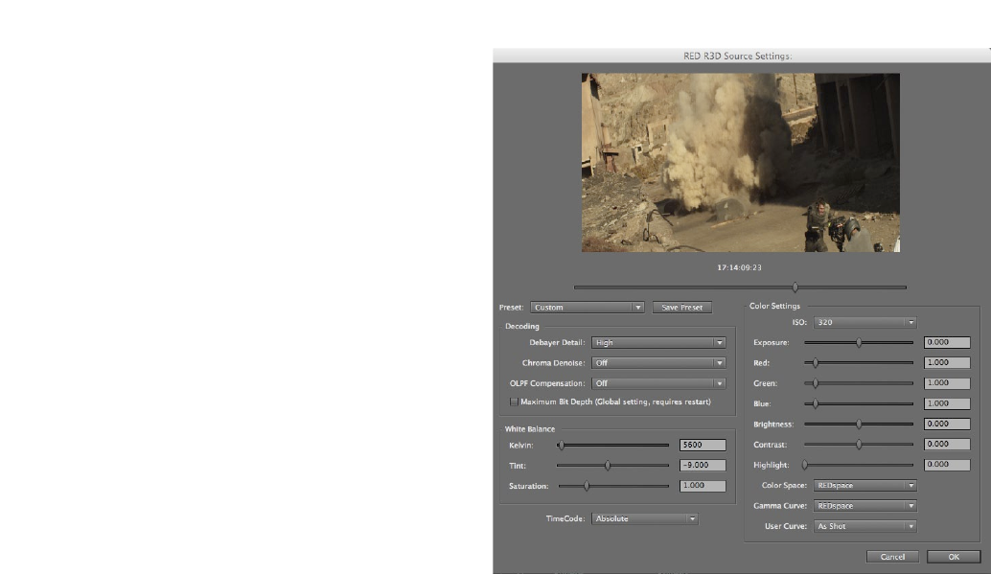Image resolution: width=991 pixels, height=574 pixels.
Task: Click the Save Preset button
Action: [682, 308]
